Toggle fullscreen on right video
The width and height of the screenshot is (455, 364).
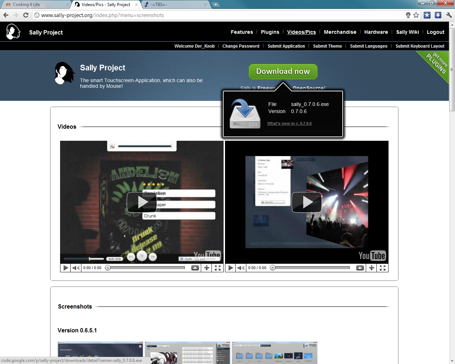click(382, 268)
